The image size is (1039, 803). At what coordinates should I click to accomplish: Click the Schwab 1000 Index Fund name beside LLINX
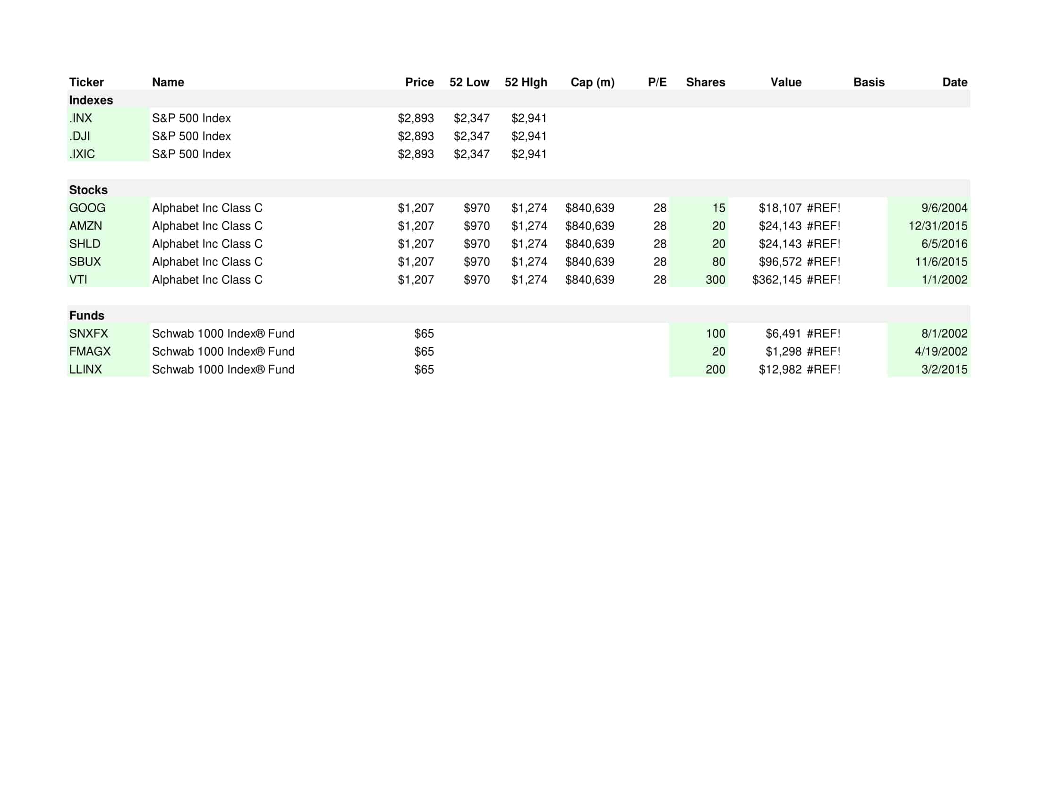pyautogui.click(x=222, y=369)
